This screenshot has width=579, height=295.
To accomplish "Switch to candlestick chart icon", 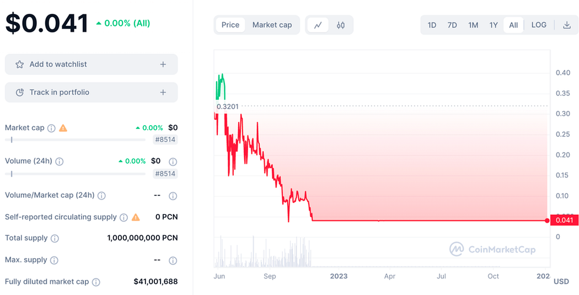I will point(340,25).
